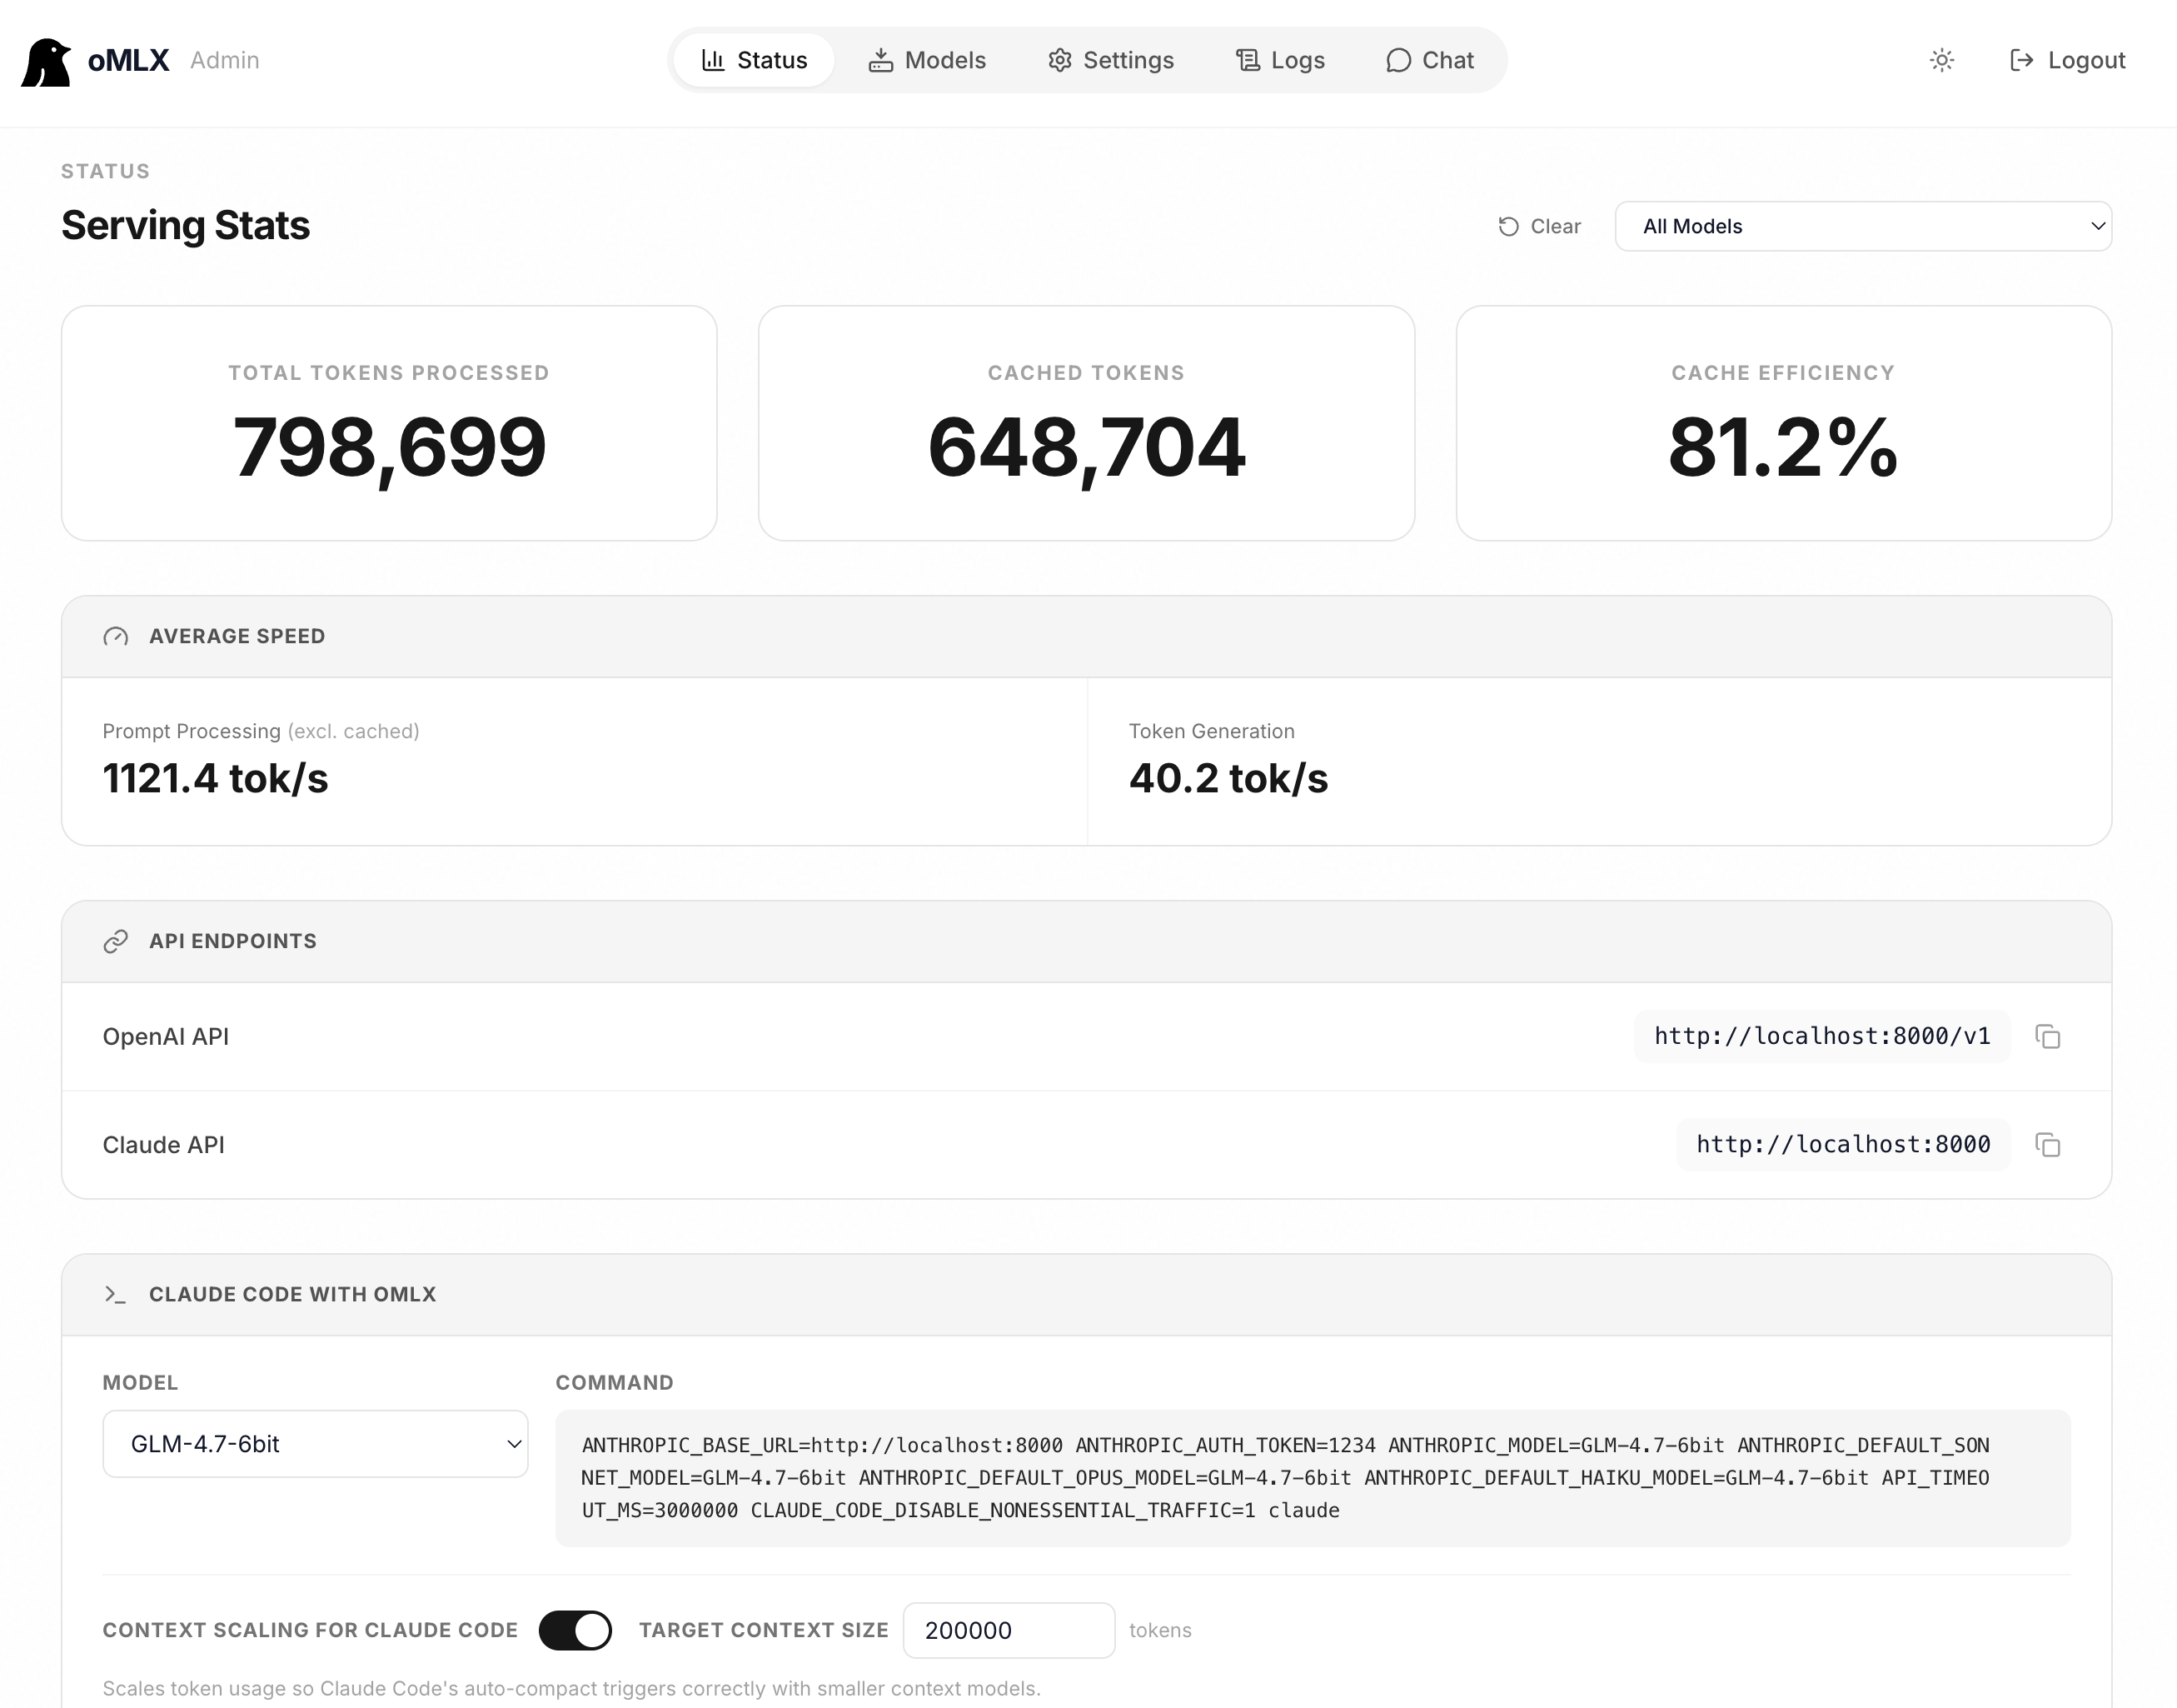Image resolution: width=2177 pixels, height=1708 pixels.
Task: Select the Status tab
Action: [x=754, y=60]
